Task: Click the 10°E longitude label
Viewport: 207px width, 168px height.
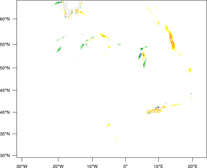Action: [158, 166]
